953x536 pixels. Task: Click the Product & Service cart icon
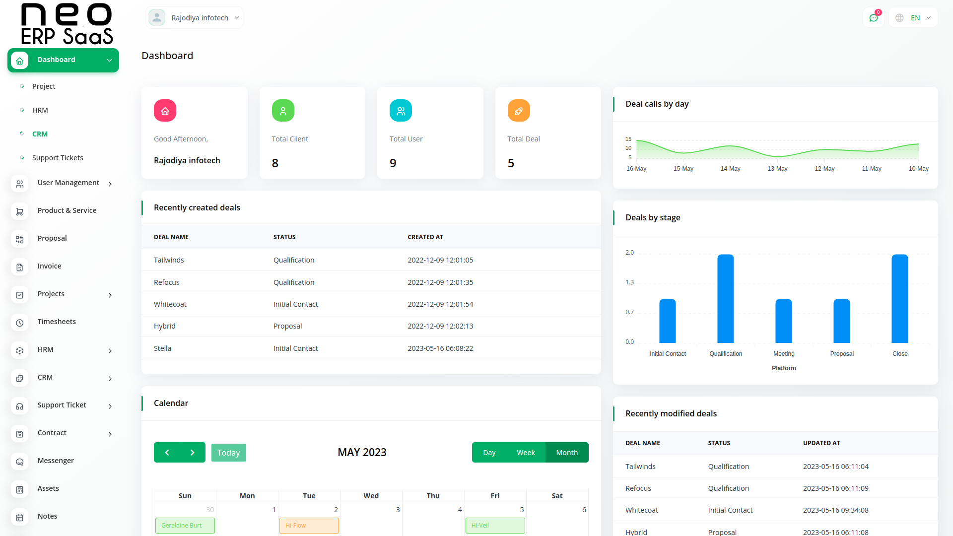19,211
